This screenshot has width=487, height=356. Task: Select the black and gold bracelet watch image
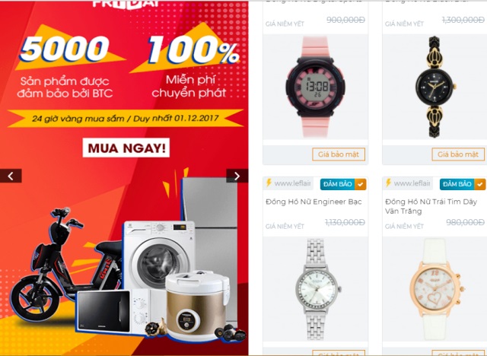[x=434, y=87]
